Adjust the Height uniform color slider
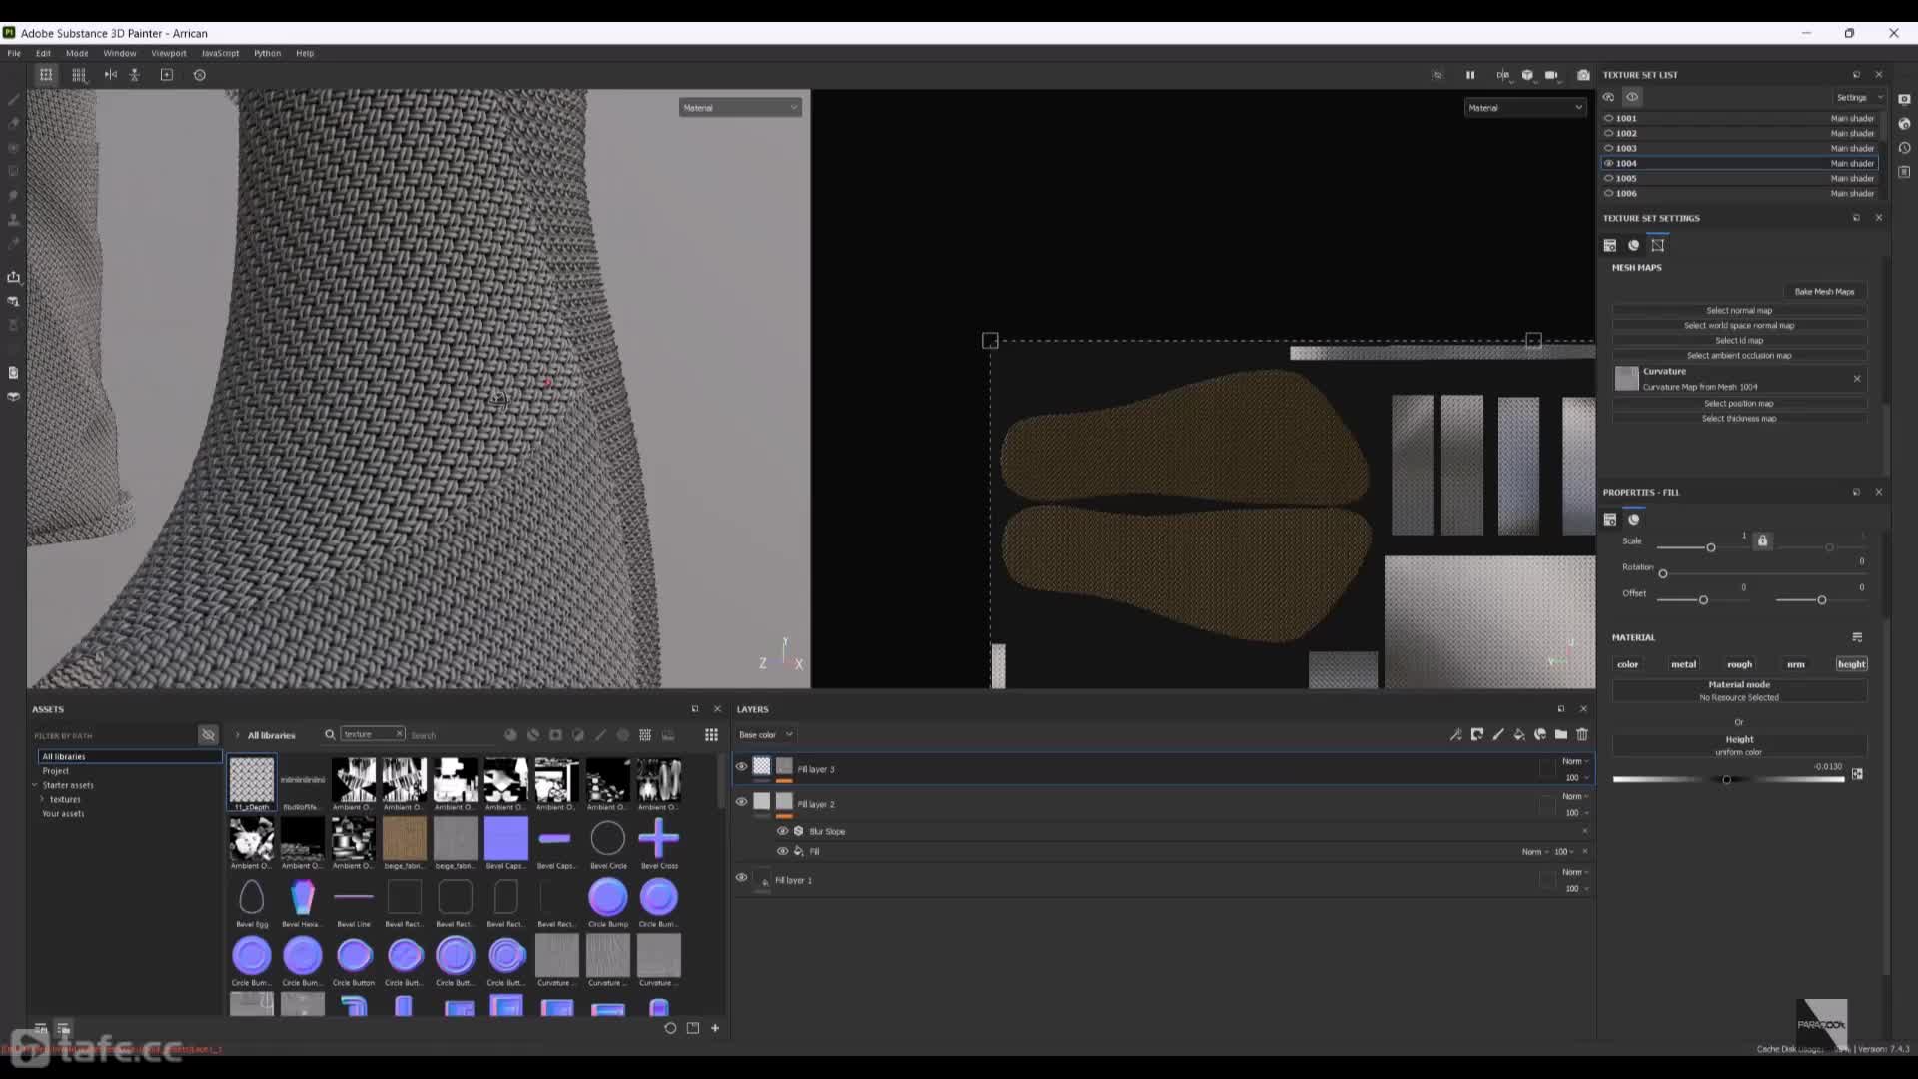Viewport: 1918px width, 1079px height. coord(1728,779)
